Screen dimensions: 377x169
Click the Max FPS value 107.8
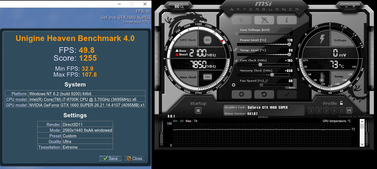tap(89, 75)
